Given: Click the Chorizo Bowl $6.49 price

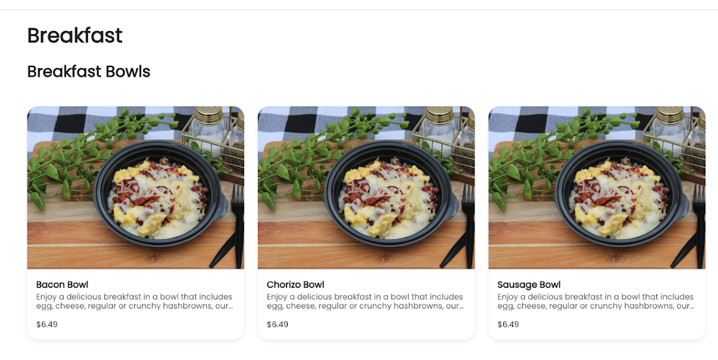Looking at the screenshot, I should [x=278, y=324].
